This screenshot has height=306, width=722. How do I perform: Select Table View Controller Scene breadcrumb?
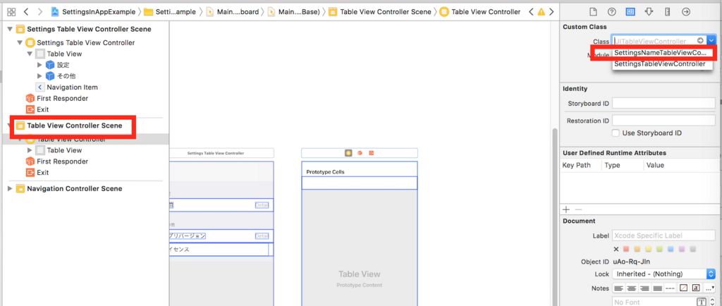(380, 11)
